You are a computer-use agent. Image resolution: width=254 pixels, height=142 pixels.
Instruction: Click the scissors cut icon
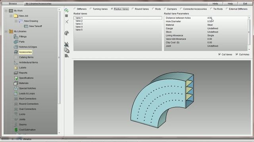(x=66, y=45)
